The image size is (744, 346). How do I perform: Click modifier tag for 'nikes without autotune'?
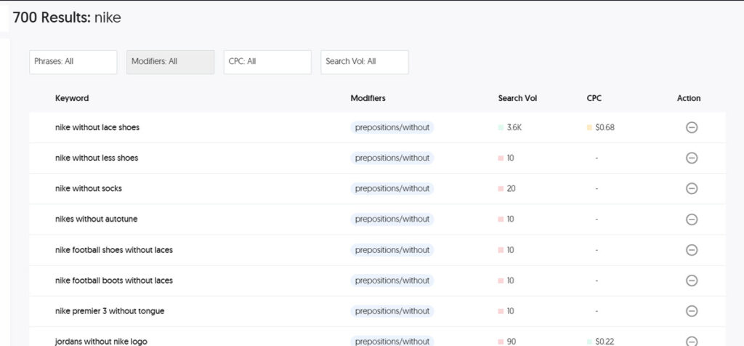coord(392,219)
